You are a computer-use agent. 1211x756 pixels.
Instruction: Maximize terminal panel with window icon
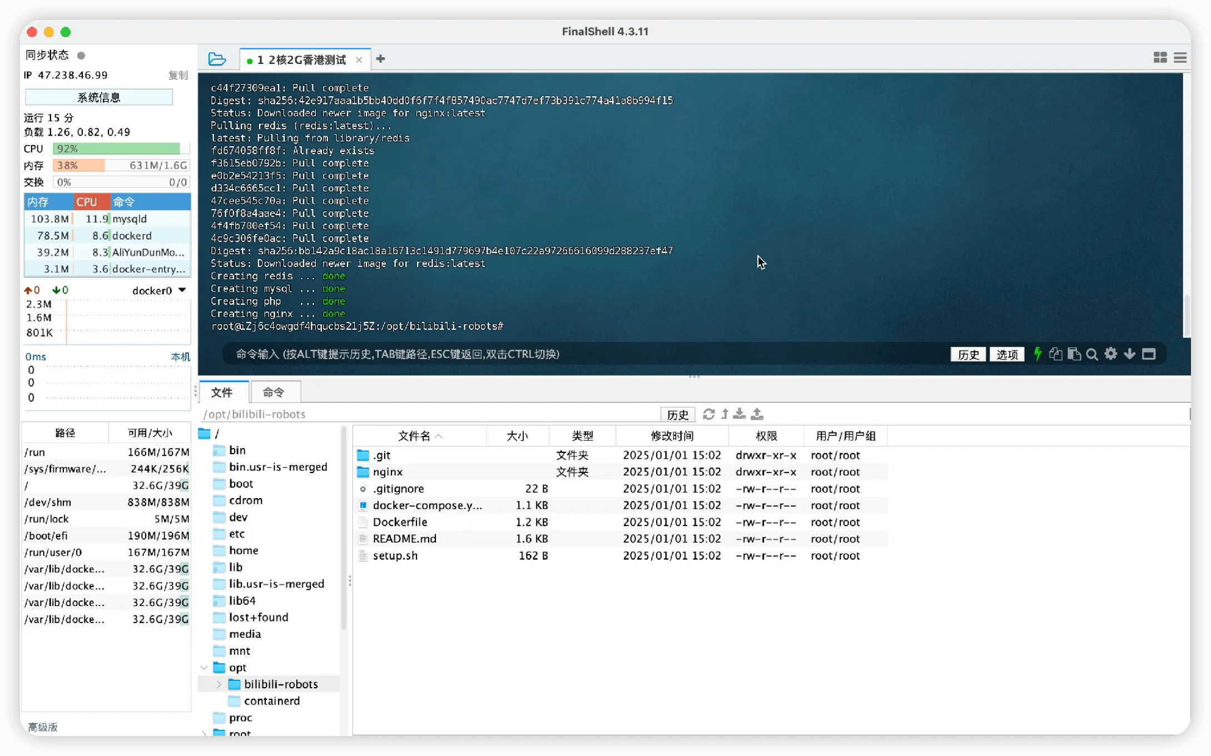1149,354
